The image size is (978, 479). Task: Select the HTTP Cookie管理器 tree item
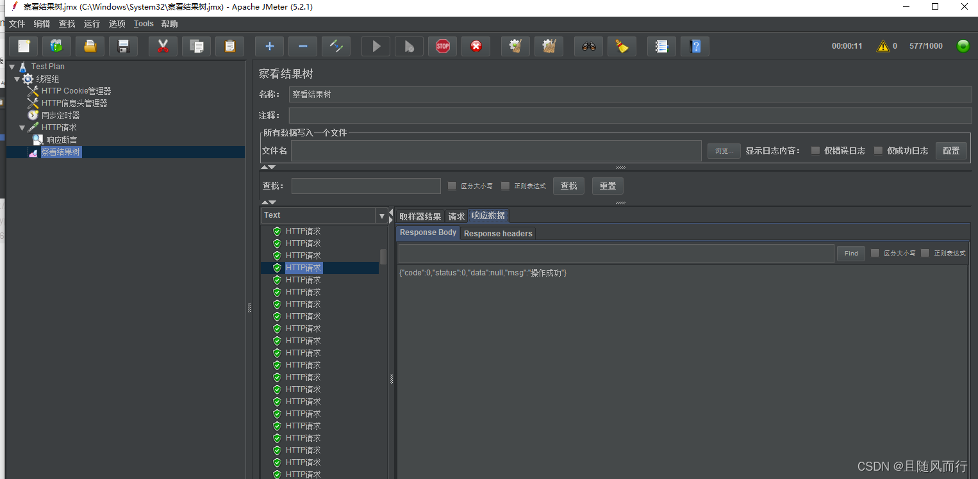76,91
